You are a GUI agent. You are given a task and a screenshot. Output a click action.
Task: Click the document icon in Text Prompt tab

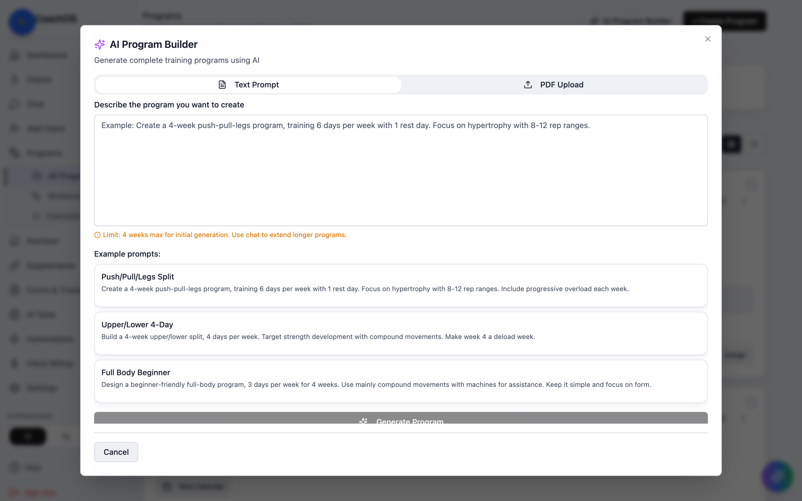[222, 85]
